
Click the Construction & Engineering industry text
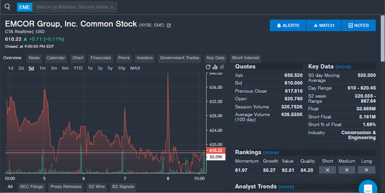[358, 135]
